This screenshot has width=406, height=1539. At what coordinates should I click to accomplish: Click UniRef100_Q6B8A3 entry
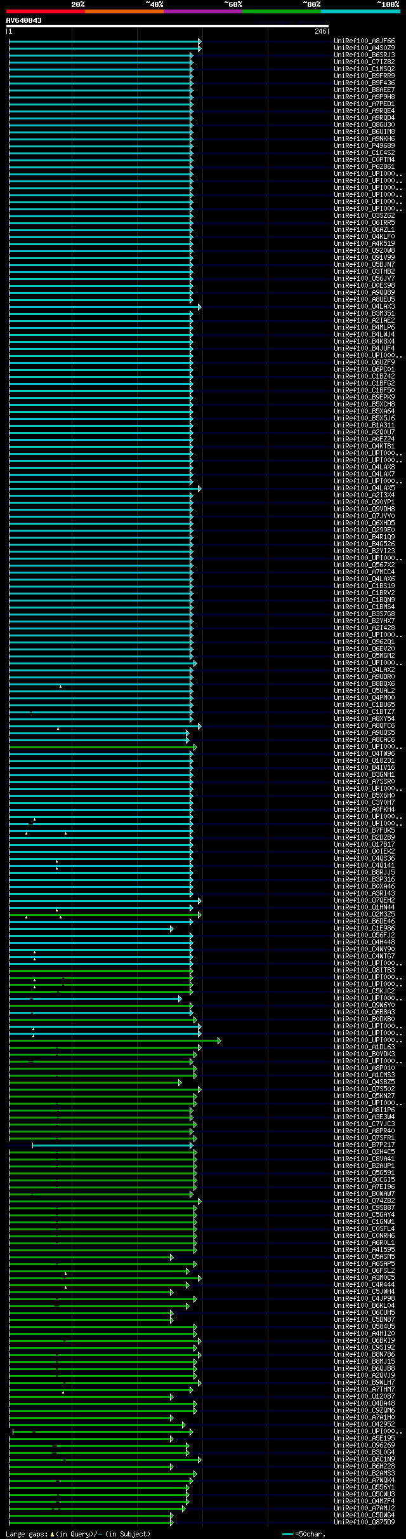[364, 1012]
